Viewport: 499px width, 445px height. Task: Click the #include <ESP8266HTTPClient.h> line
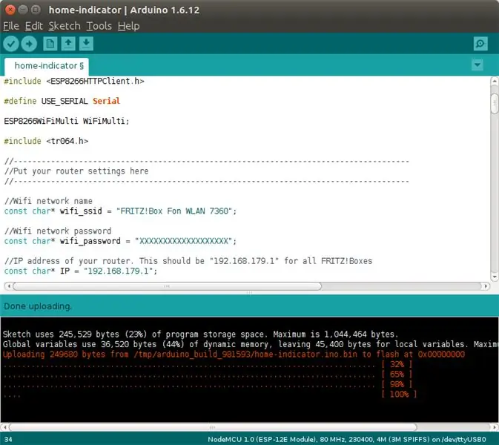point(74,81)
